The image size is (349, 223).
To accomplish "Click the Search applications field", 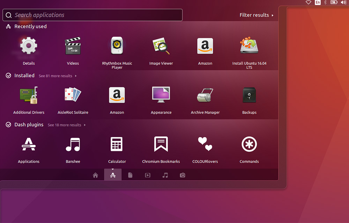I will click(x=92, y=15).
